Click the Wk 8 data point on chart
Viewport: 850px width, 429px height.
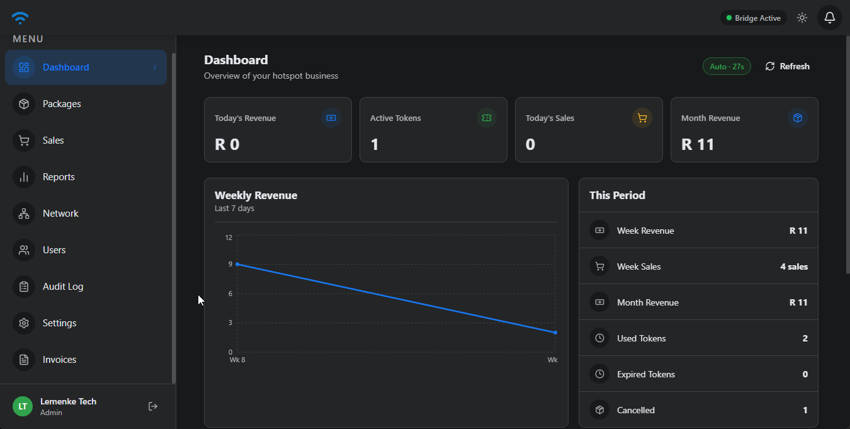pyautogui.click(x=237, y=264)
